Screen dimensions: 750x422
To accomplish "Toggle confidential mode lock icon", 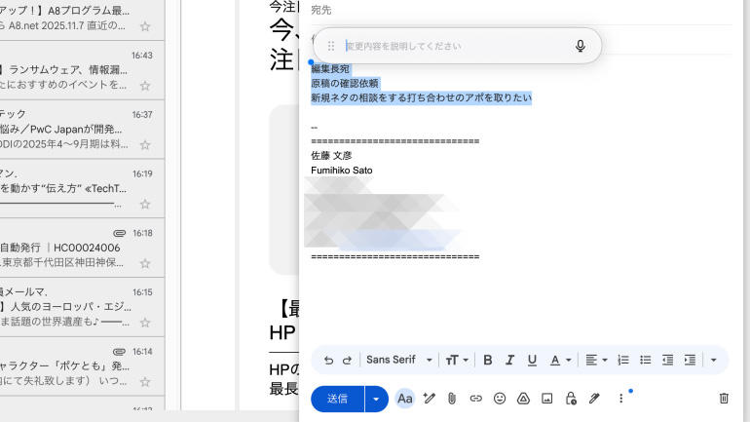I will tap(571, 399).
